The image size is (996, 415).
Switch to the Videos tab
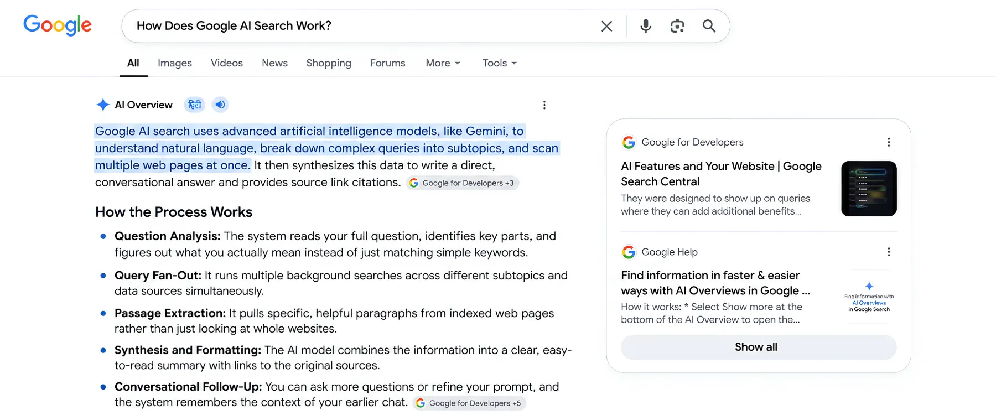[x=227, y=63]
